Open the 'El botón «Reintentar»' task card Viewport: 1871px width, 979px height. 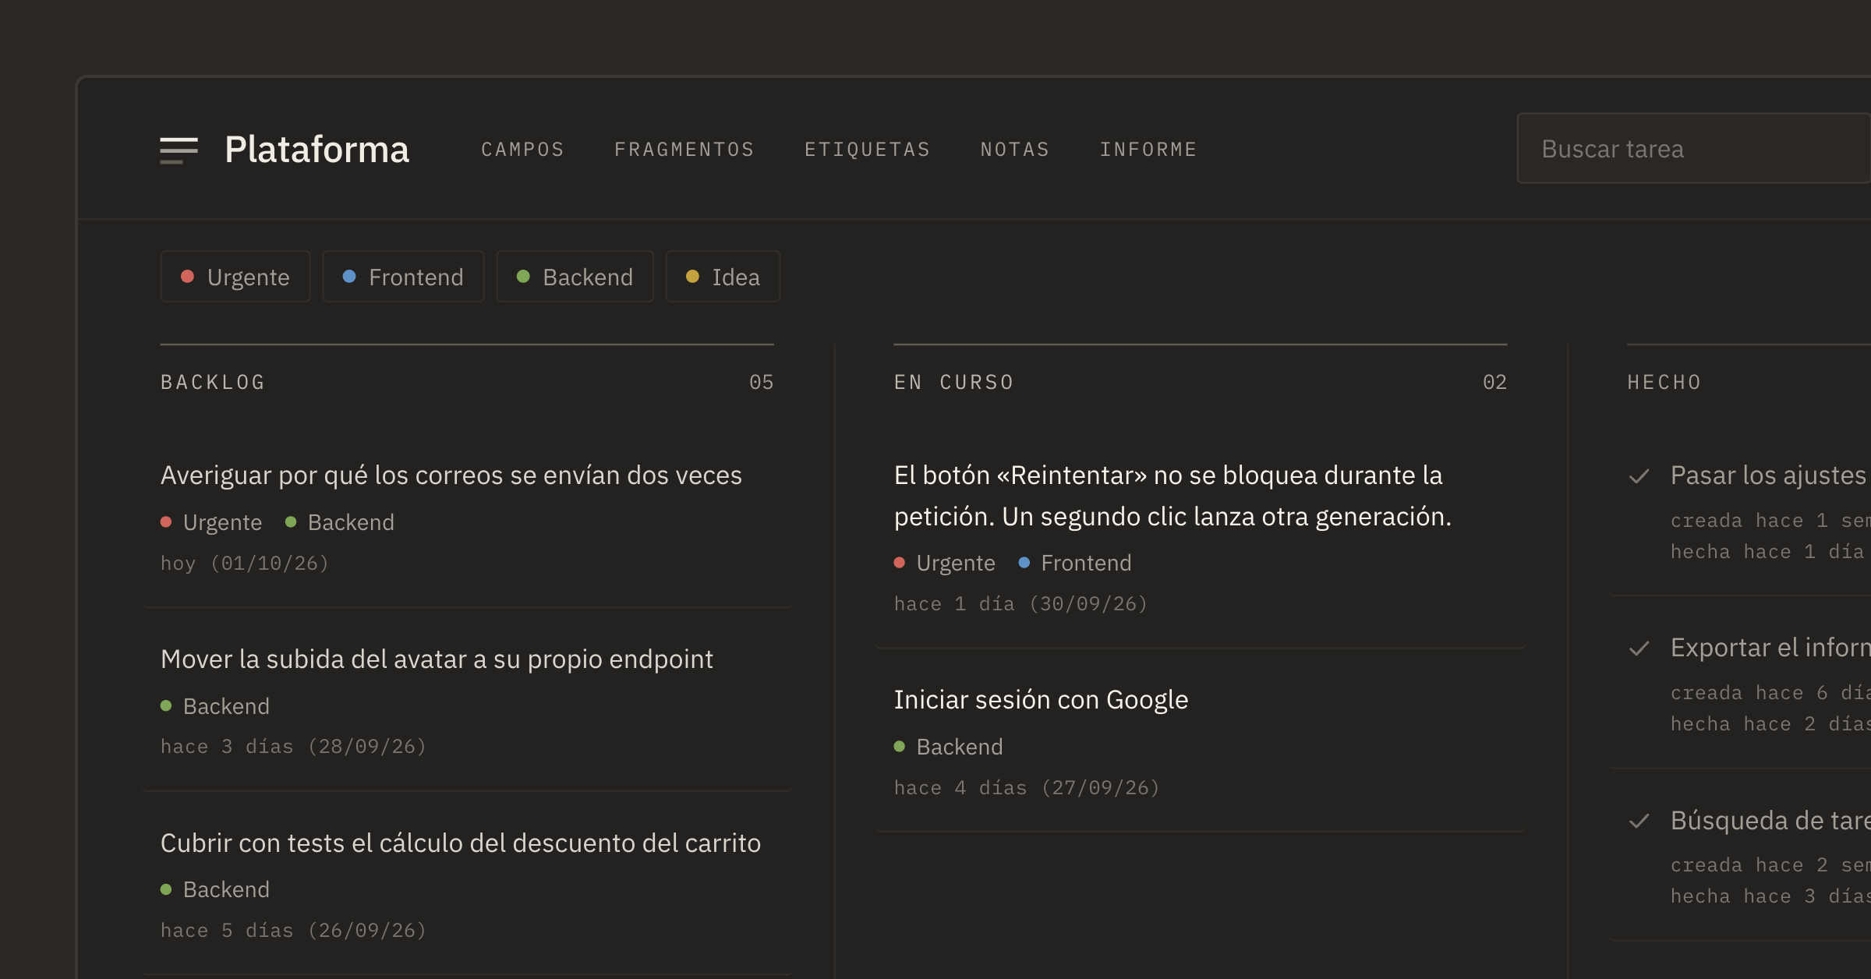coord(1201,537)
